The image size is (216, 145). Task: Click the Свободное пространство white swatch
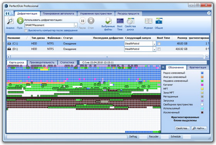[x=202, y=105]
